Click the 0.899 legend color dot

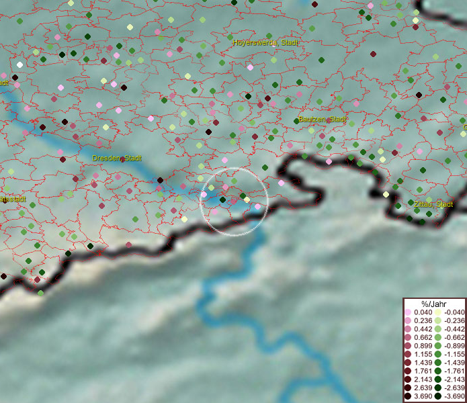click(x=408, y=345)
